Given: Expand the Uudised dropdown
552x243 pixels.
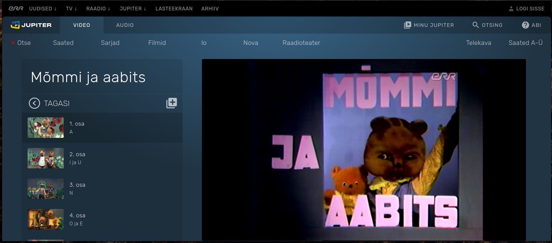Looking at the screenshot, I should 43,9.
